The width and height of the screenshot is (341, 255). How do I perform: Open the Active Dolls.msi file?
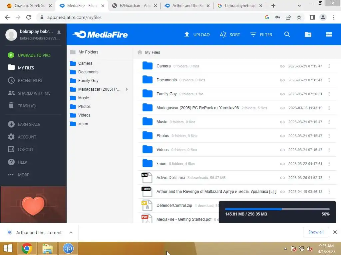pos(170,178)
